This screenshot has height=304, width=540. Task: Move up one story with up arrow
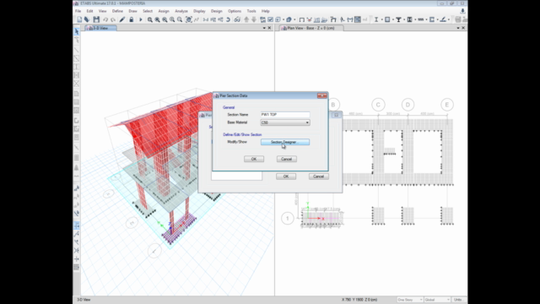pos(246,19)
